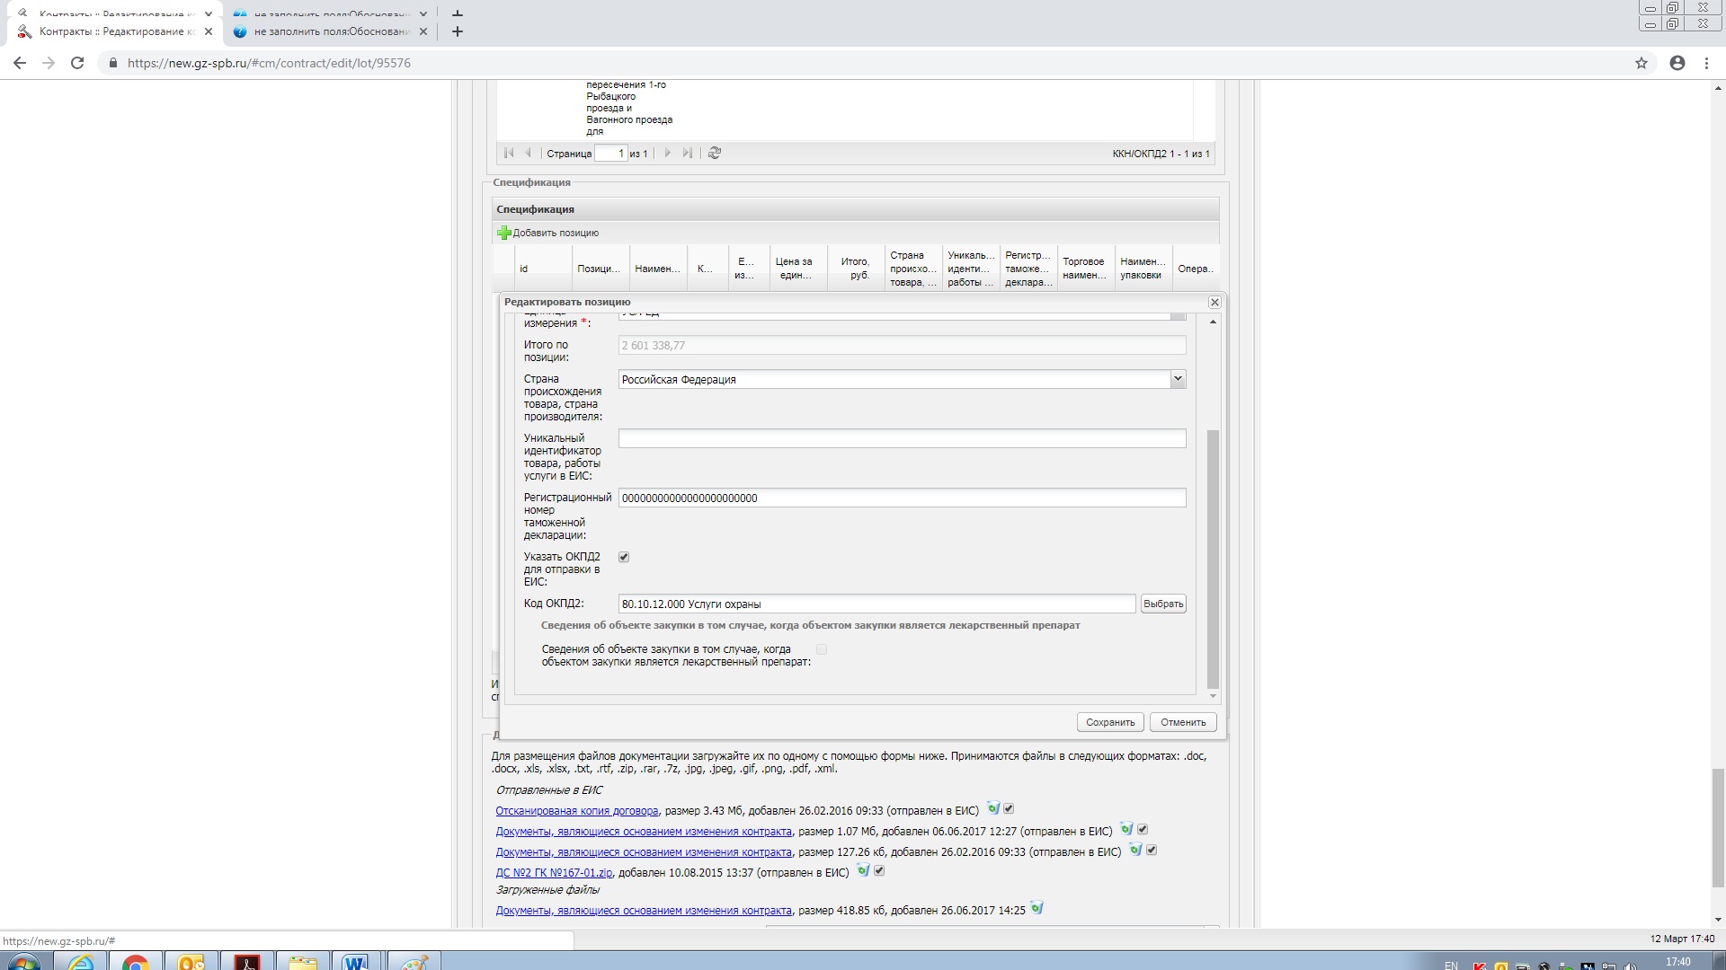Delete the uploaded 418.85 кб document
Viewport: 1726px width, 970px height.
tap(1036, 909)
